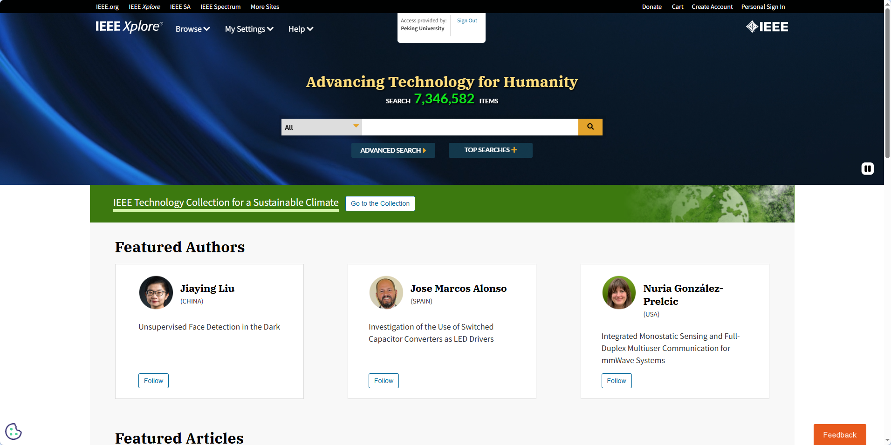This screenshot has height=445, width=891.
Task: Follow Nuria González-Prelcic
Action: [x=617, y=381]
